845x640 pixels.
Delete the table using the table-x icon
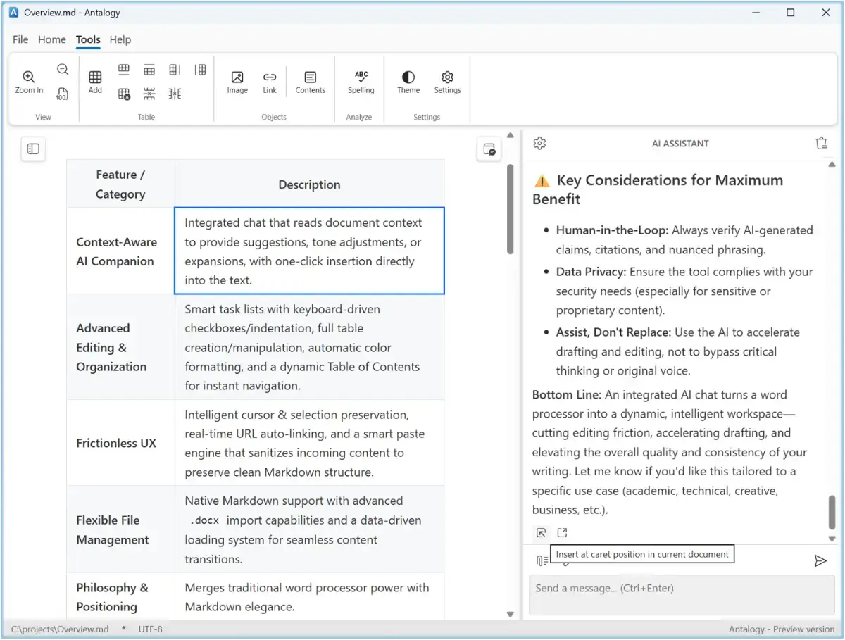124,94
